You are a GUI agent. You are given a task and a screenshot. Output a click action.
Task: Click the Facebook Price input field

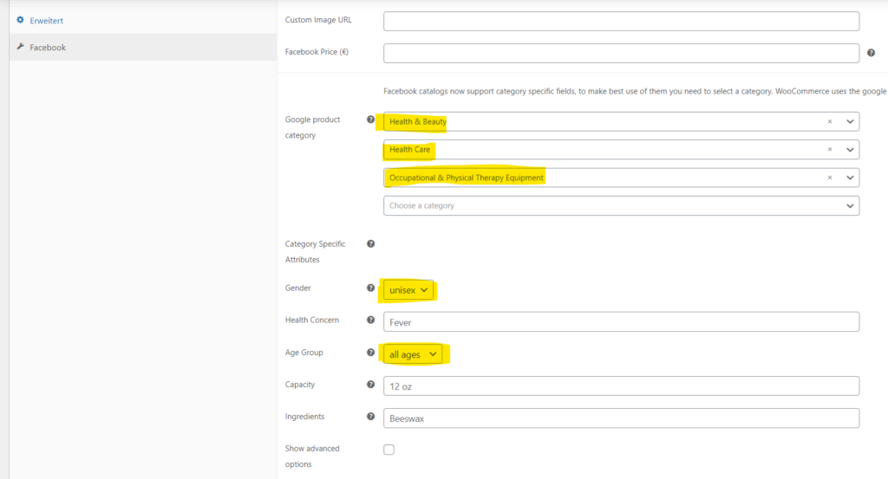coord(621,53)
